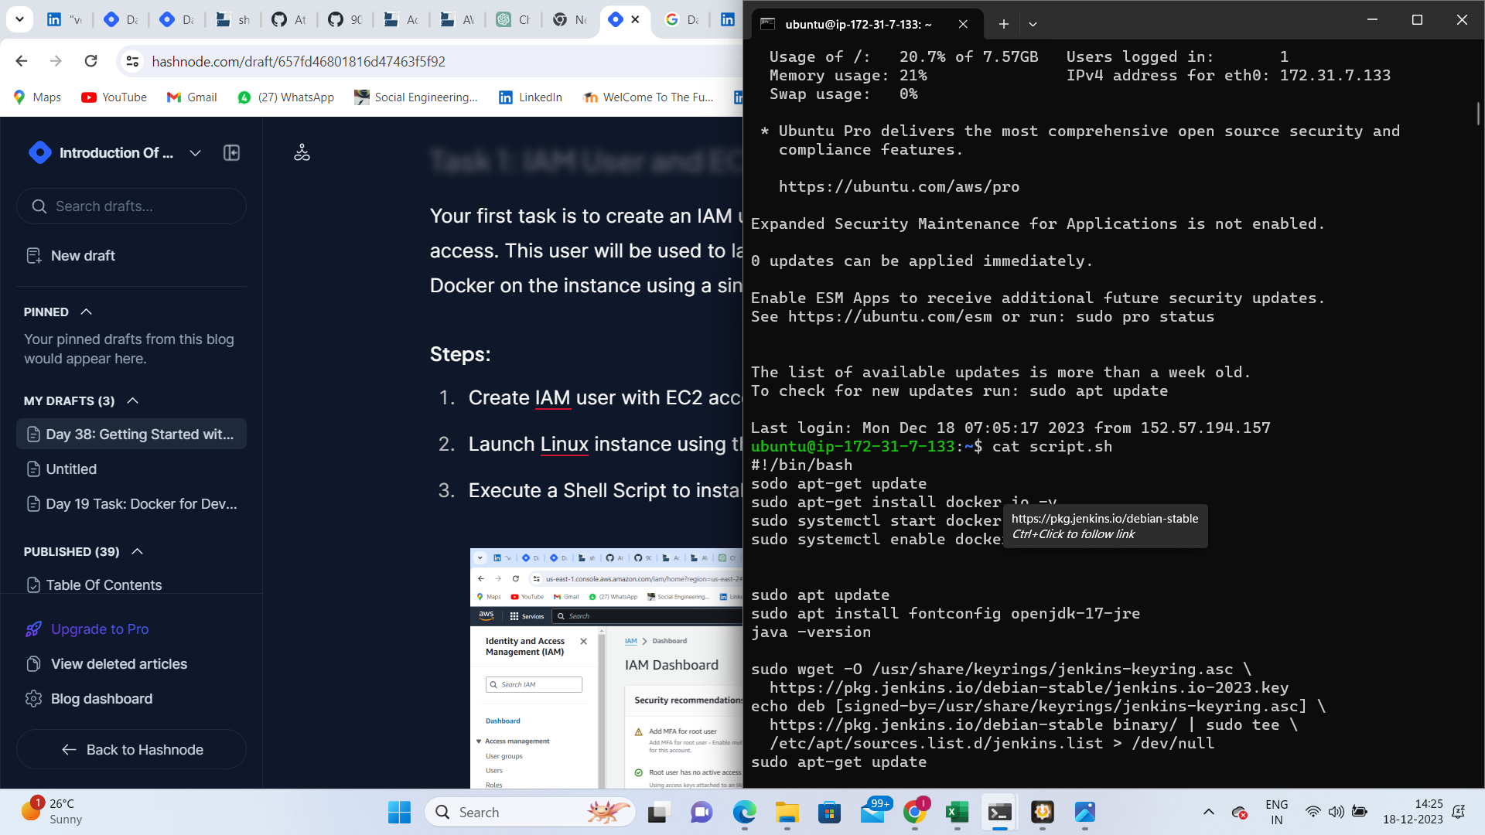Screen dimensions: 1485x835
Task: Open Blog dashboard gear item
Action: pyautogui.click(x=88, y=699)
